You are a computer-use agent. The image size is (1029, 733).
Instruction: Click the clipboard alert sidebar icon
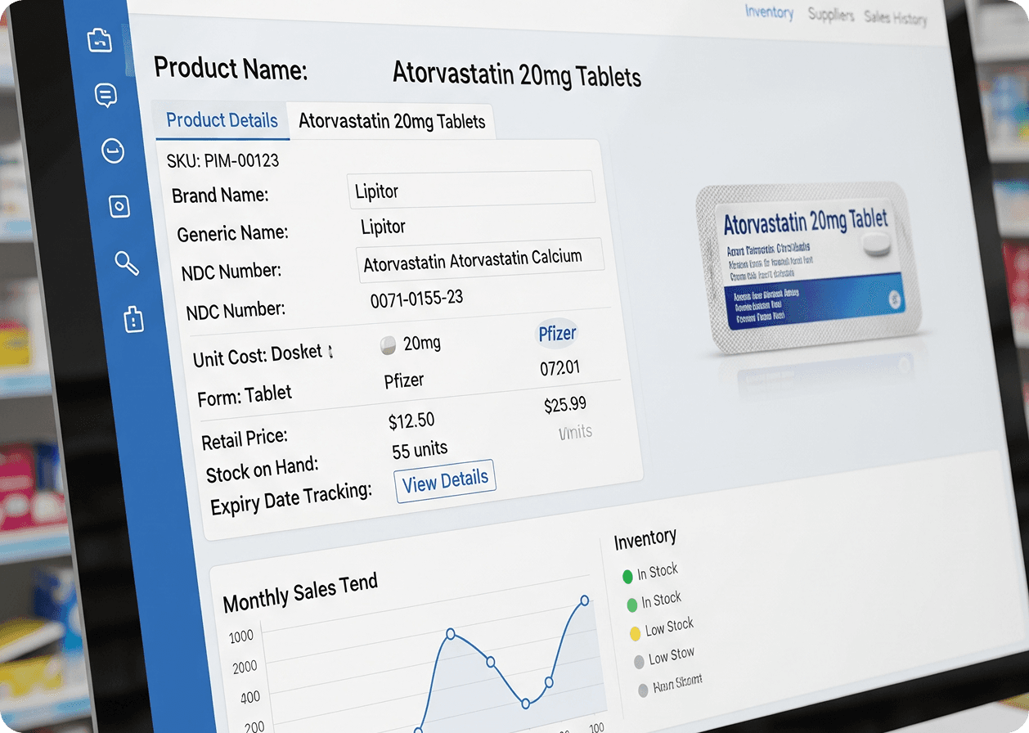tap(133, 319)
